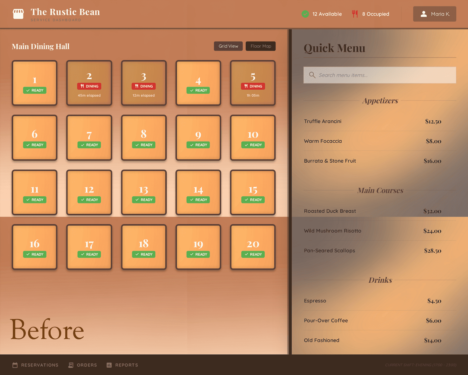Image resolution: width=468 pixels, height=375 pixels.
Task: Click the Orders receipt icon
Action: pos(71,365)
